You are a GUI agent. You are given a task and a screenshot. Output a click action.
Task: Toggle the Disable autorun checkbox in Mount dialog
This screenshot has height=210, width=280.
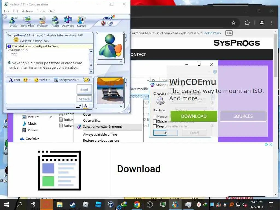155,121
